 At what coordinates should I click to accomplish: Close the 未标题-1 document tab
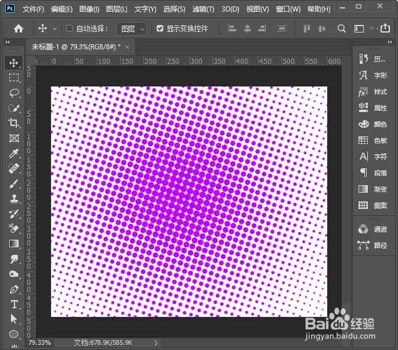[127, 47]
